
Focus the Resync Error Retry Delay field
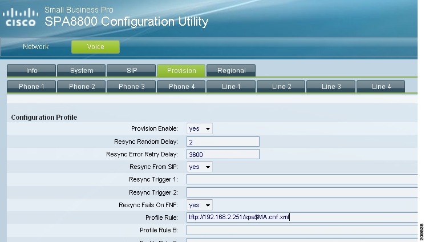(x=223, y=154)
